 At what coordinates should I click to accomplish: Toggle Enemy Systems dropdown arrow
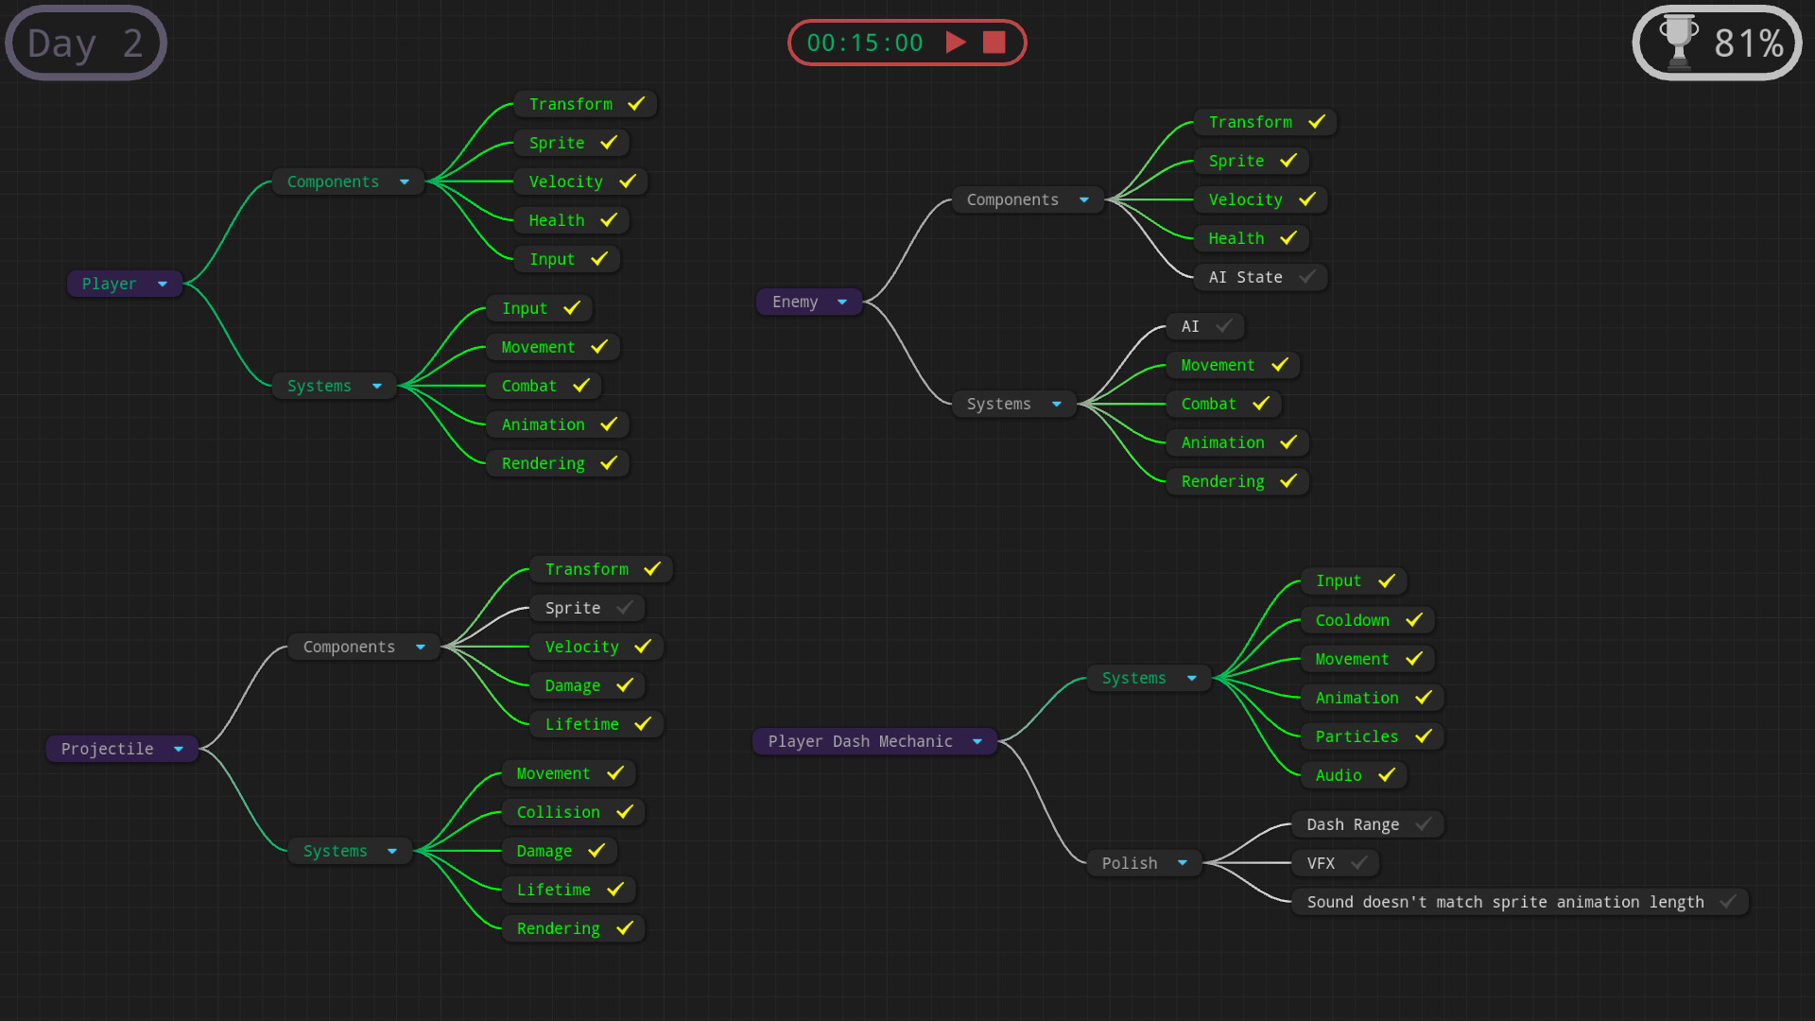tap(1057, 404)
